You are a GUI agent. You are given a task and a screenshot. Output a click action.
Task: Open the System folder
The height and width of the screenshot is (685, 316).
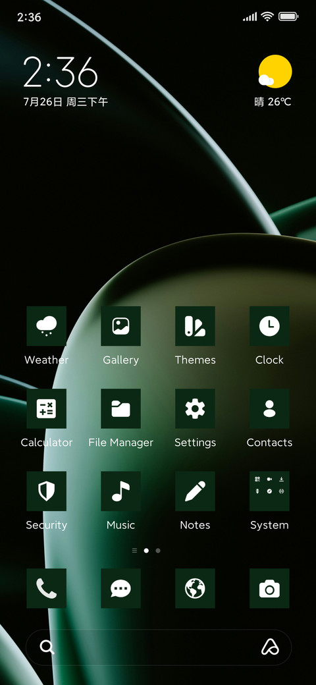(x=269, y=491)
